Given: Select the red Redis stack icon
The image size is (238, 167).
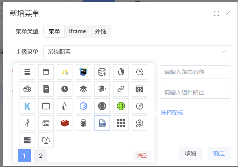Looking at the screenshot, I should point(65,123).
